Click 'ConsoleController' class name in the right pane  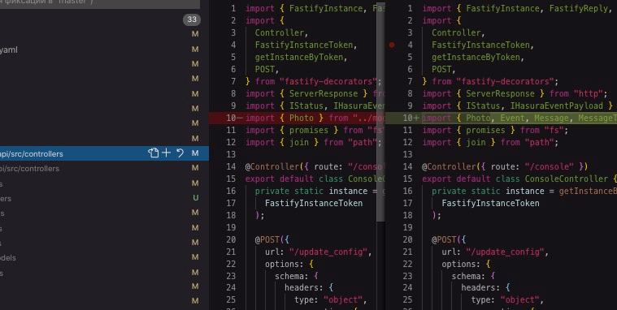(567, 179)
